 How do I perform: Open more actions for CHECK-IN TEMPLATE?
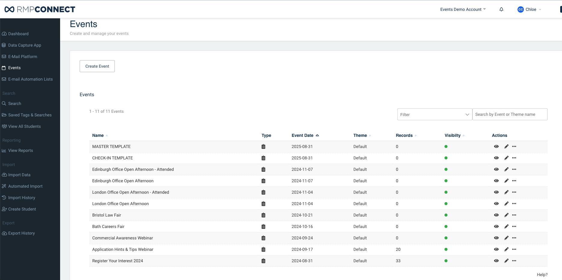point(514,158)
